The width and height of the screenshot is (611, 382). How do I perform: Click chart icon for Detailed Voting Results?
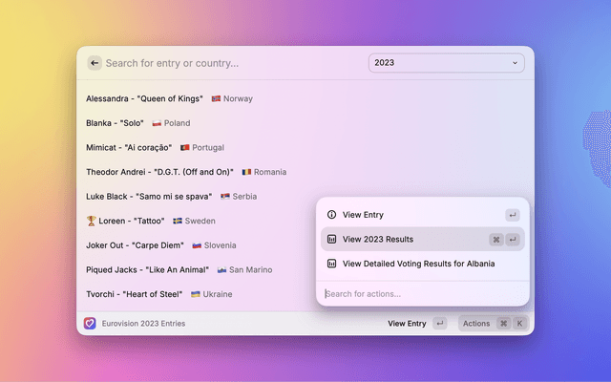(x=331, y=264)
